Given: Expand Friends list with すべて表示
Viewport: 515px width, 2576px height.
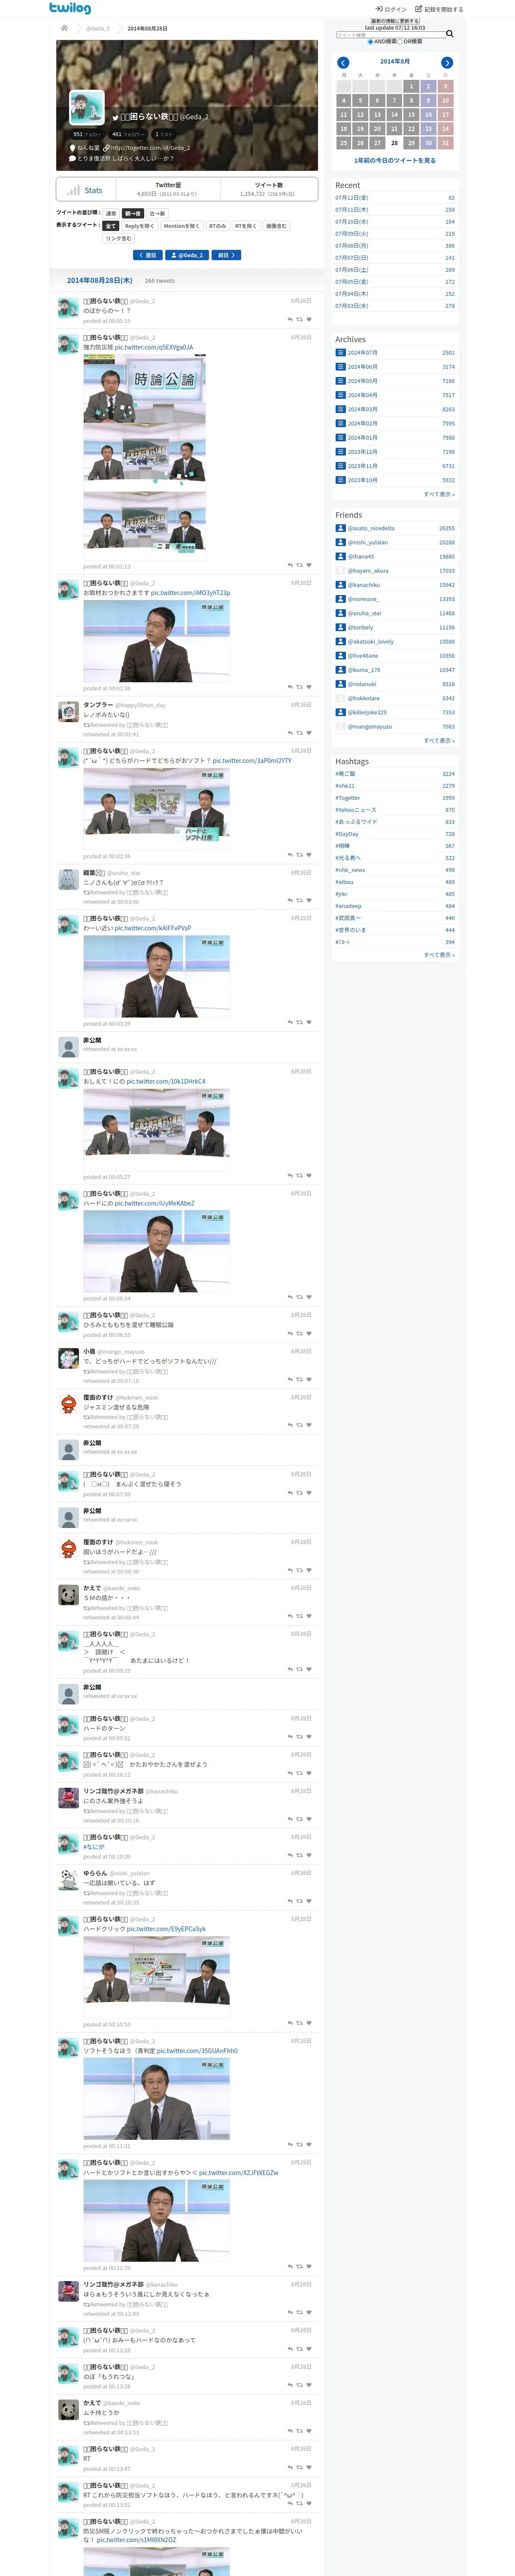Looking at the screenshot, I should 439,741.
